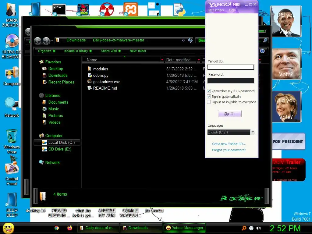The width and height of the screenshot is (312, 234).
Task: Click the Downloads breadcrumb in address bar
Action: point(76,40)
